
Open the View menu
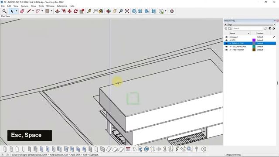click(x=16, y=6)
